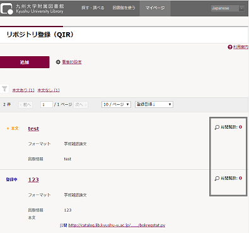Open the Japanese language dropdown
Screen dimensions: 249x233
[228, 8]
